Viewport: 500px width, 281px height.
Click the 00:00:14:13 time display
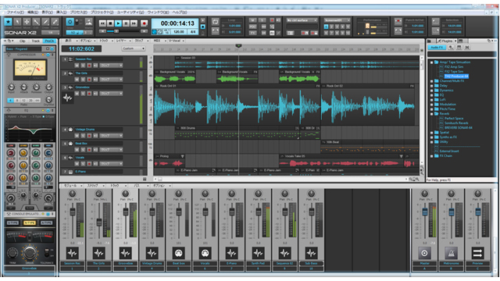pyautogui.click(x=177, y=23)
